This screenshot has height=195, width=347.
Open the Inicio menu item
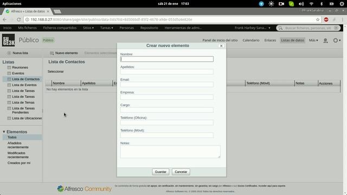[x=7, y=28]
